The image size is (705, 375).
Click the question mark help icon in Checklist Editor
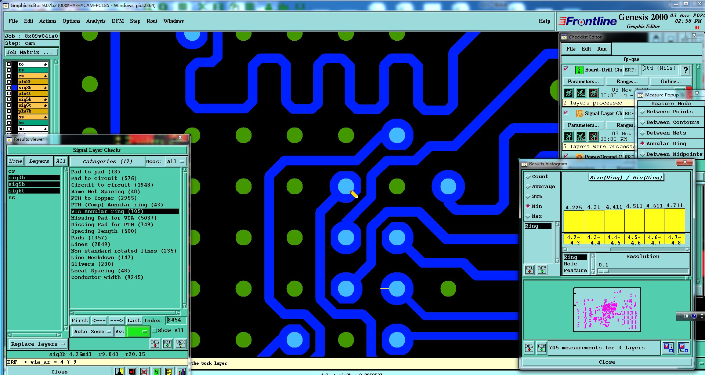click(x=685, y=70)
